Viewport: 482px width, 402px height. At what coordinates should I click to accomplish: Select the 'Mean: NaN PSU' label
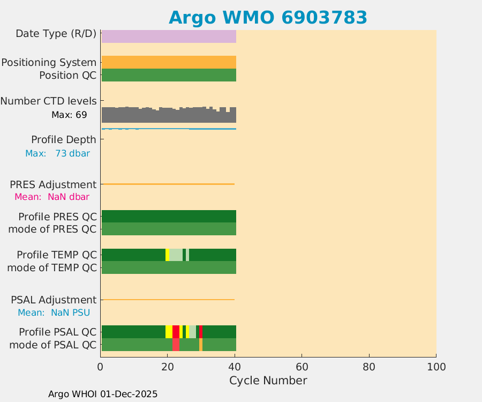coord(54,312)
